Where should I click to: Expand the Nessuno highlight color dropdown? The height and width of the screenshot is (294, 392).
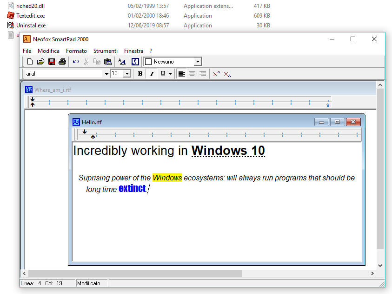coord(198,62)
